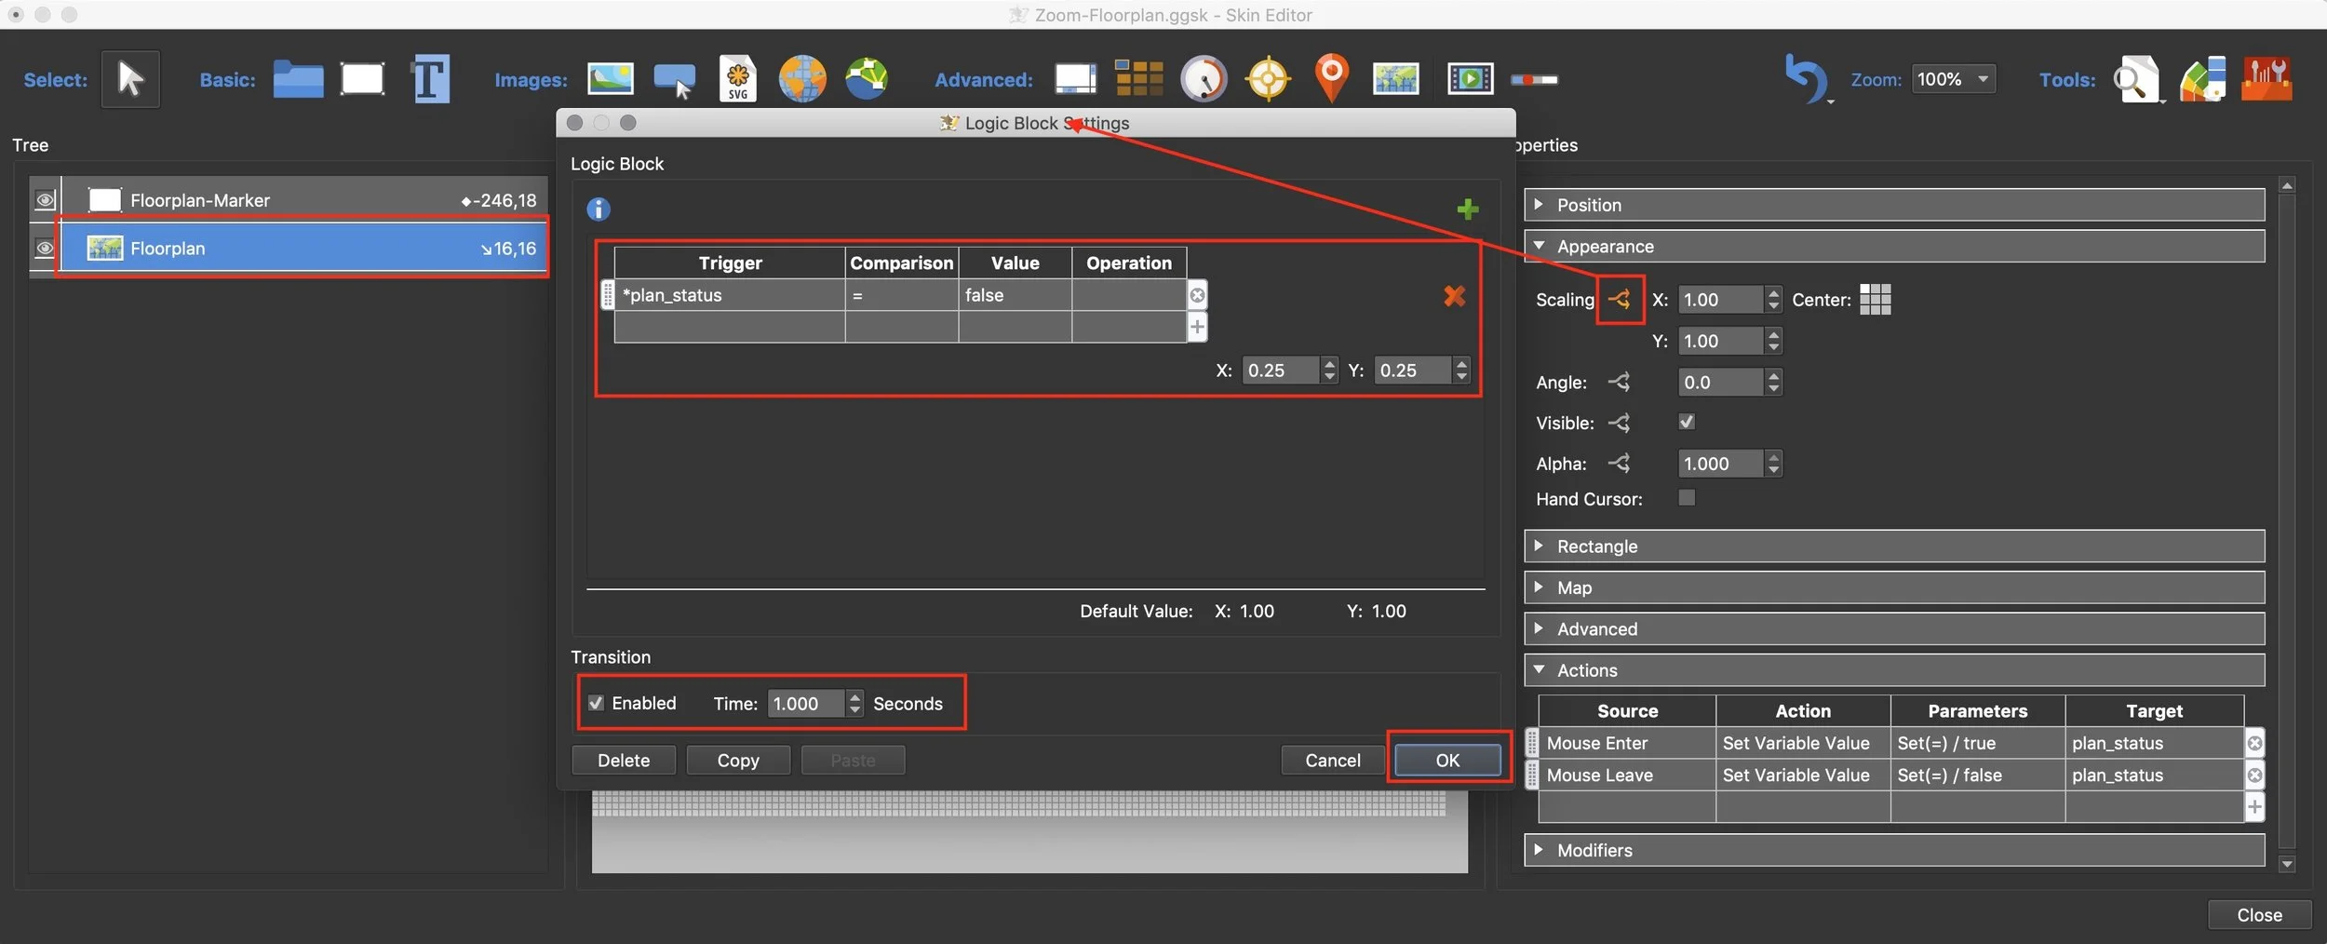
Task: Add a new logic block with green plus
Action: coord(1468,209)
